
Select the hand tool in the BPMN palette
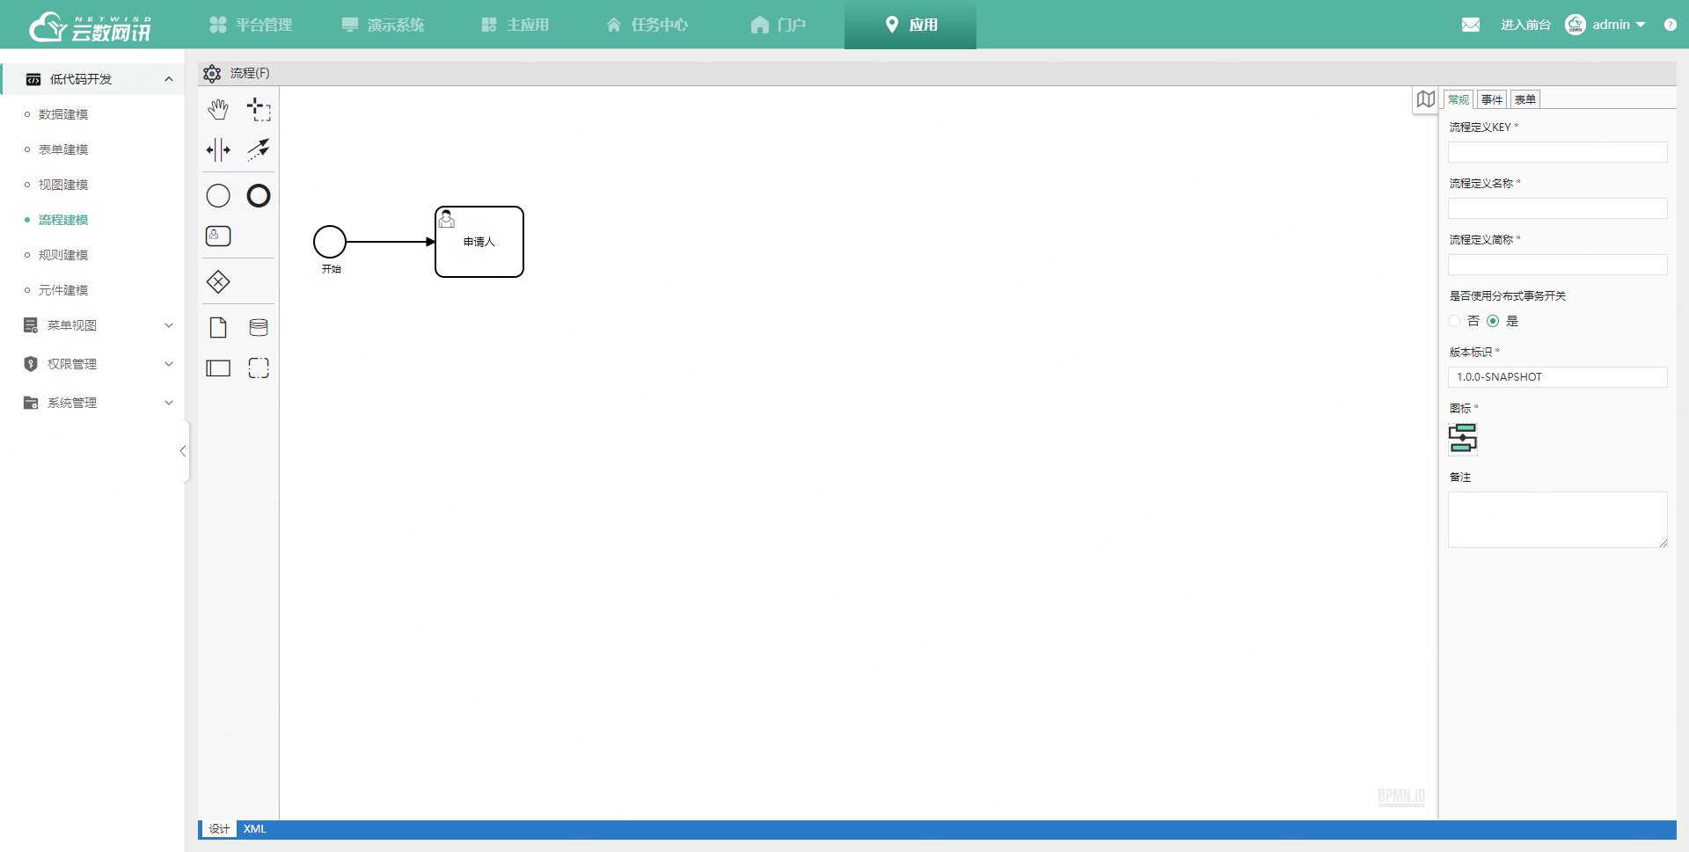(218, 109)
